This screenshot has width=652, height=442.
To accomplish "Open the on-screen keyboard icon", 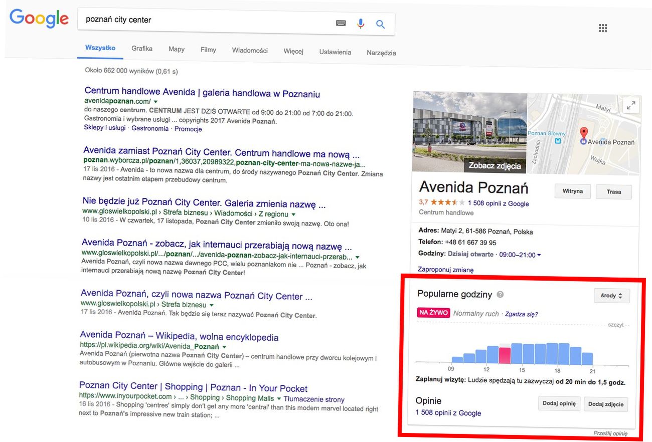I will pyautogui.click(x=341, y=23).
